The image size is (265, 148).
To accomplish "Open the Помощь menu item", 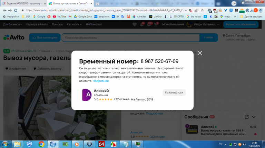I will (57, 24).
